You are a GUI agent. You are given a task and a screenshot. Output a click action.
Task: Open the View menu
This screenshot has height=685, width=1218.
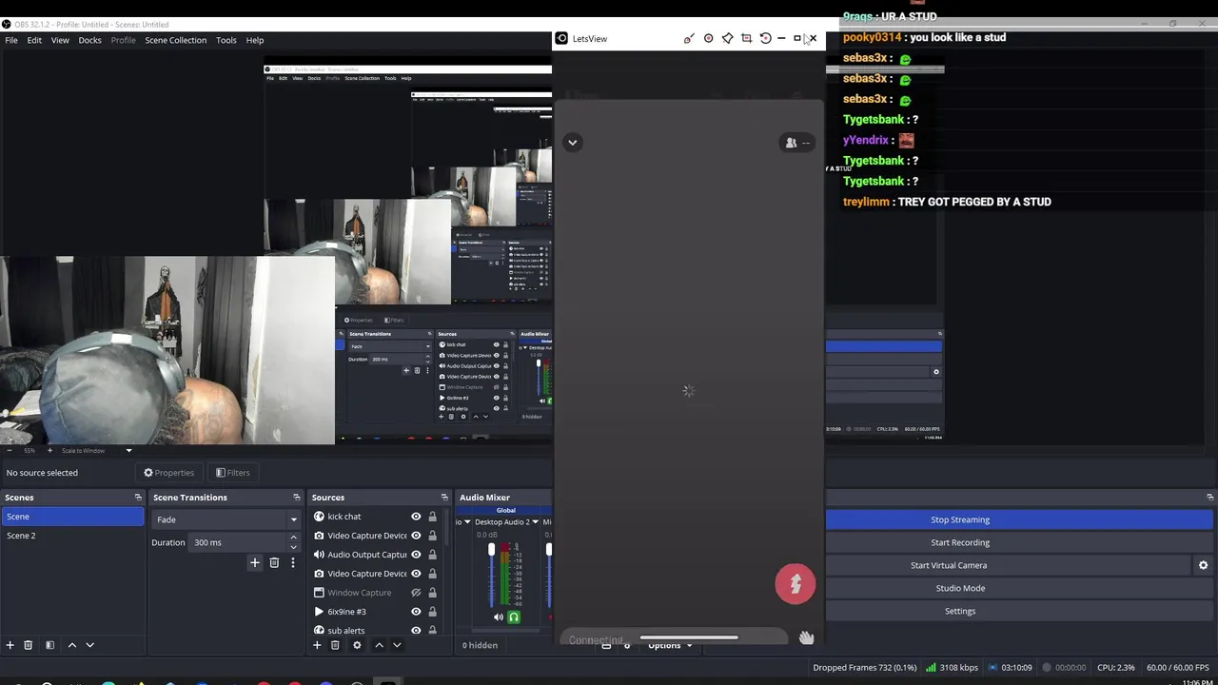click(60, 40)
